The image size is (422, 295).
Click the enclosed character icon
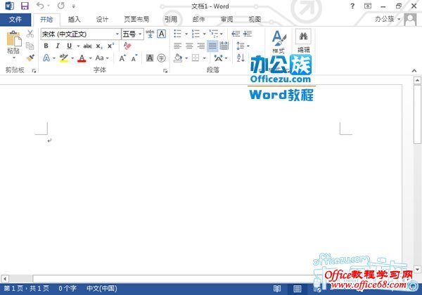coord(161,58)
